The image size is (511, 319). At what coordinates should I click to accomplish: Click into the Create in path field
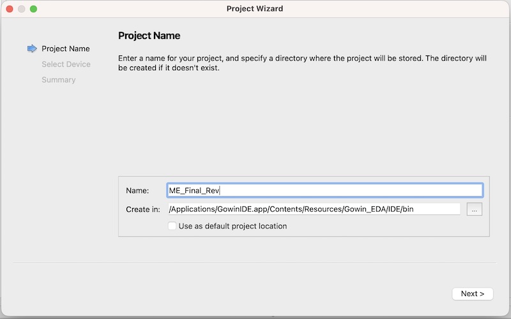click(313, 209)
